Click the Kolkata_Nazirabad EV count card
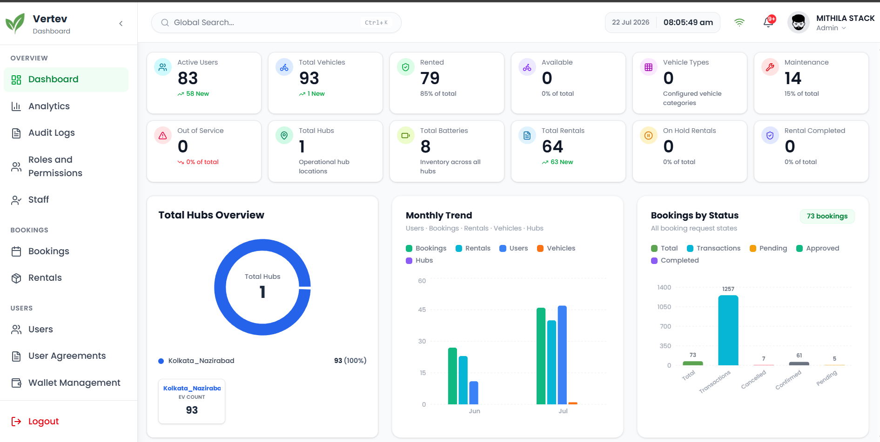Image resolution: width=880 pixels, height=442 pixels. pos(192,401)
